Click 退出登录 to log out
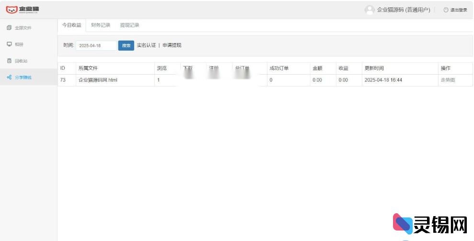This screenshot has width=474, height=241. (x=459, y=10)
